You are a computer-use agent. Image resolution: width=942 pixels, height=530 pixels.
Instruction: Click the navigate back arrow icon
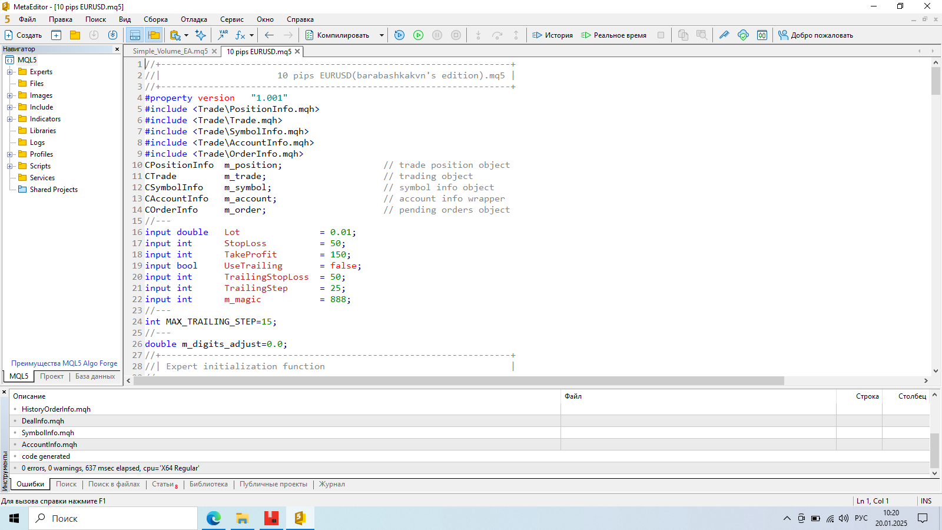[x=269, y=35]
